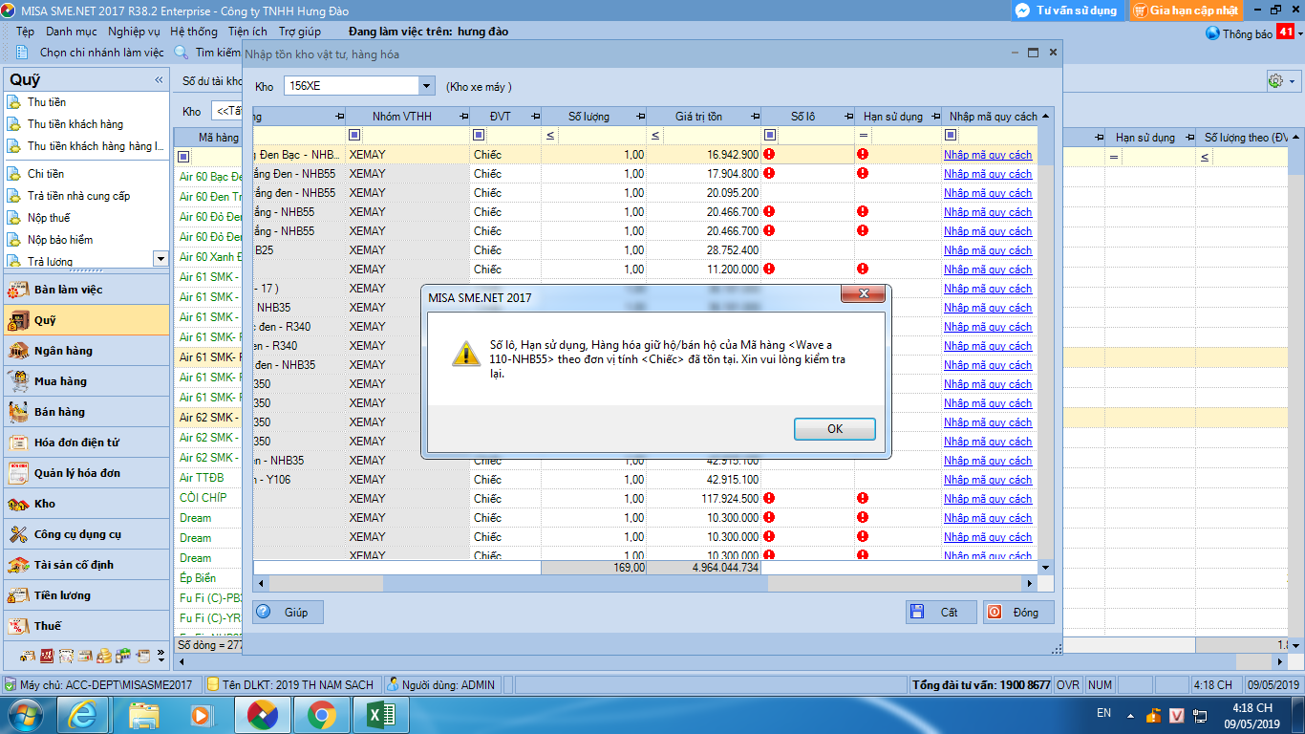Open the Mua hàng shopping cart icon
Image resolution: width=1305 pixels, height=734 pixels.
click(18, 381)
